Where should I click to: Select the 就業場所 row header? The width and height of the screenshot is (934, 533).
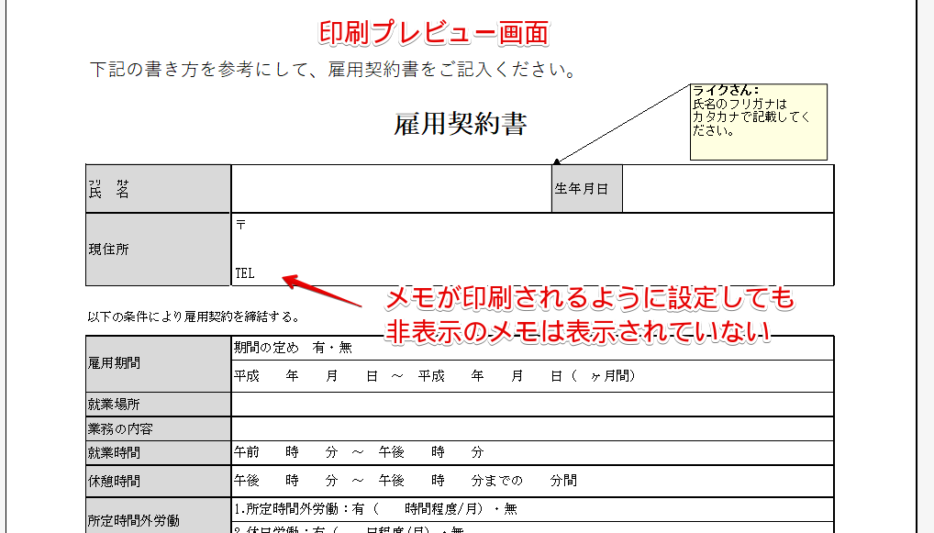[x=156, y=403]
